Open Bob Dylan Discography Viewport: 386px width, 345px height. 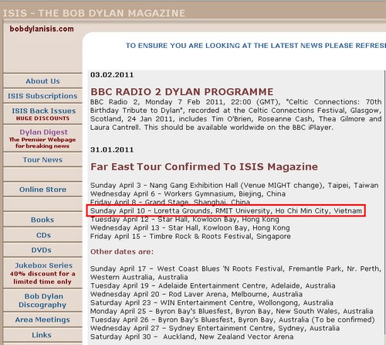tap(42, 300)
